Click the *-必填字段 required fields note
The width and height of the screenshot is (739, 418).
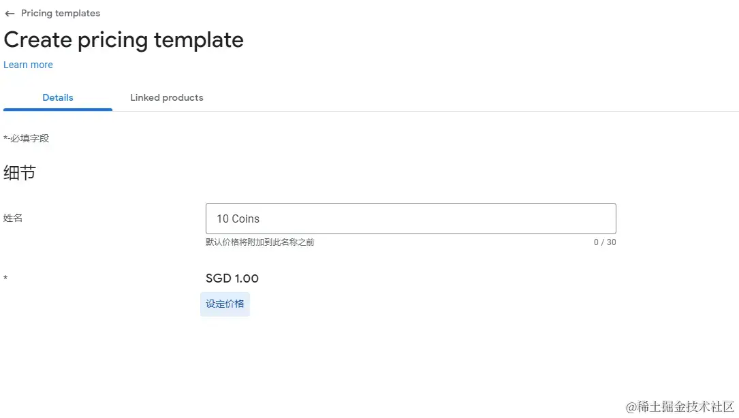(27, 138)
